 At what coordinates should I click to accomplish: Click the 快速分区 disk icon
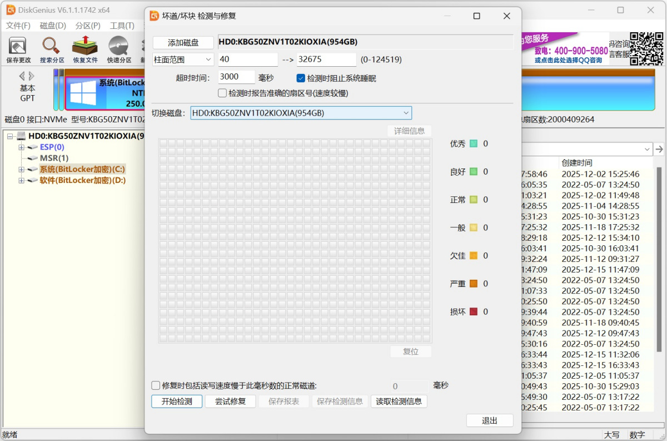(x=118, y=46)
